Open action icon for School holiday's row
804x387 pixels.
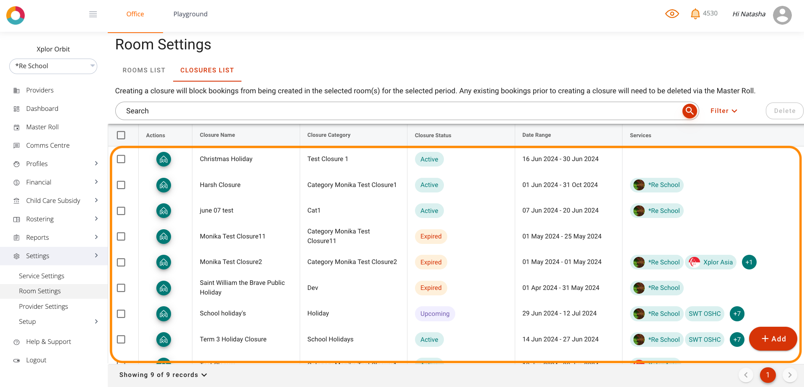163,314
